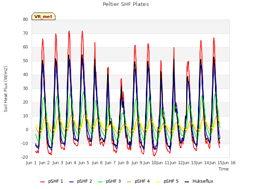Toggle the pSHF 2 legend label

(x=85, y=181)
